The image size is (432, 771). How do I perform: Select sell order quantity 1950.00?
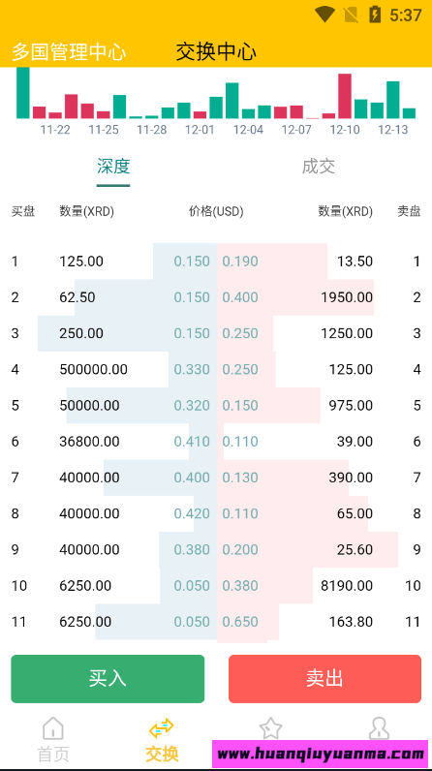point(347,297)
